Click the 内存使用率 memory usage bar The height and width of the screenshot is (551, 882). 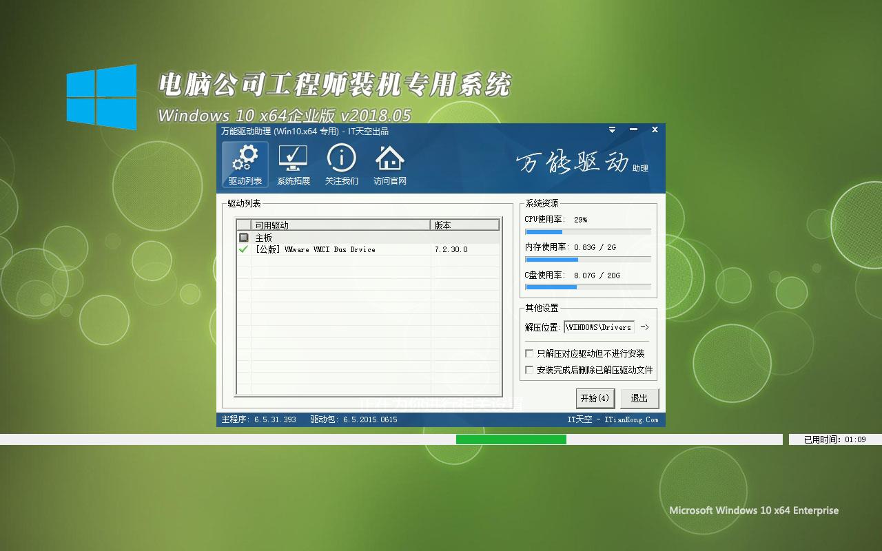(588, 260)
